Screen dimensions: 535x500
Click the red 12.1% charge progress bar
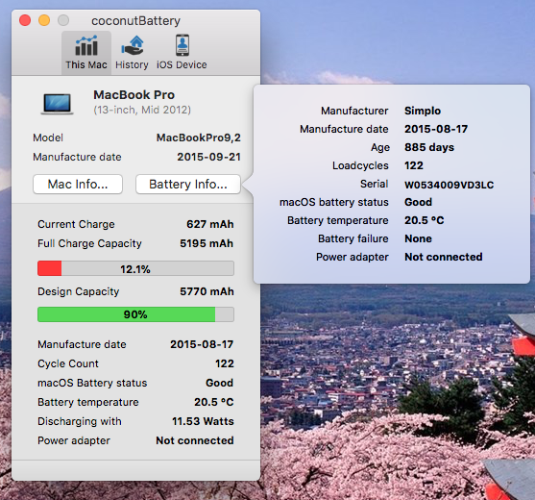point(135,268)
